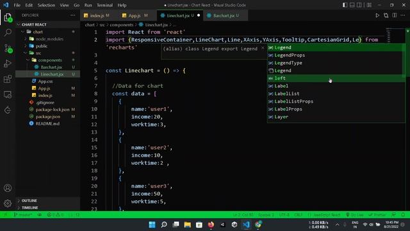This screenshot has height=231, width=410.
Task: Open Explorer Views and More Actions ellipsis
Action: pos(72,15)
